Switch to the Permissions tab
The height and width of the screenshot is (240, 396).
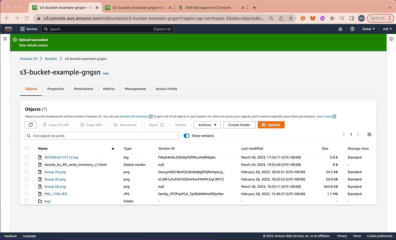84,89
